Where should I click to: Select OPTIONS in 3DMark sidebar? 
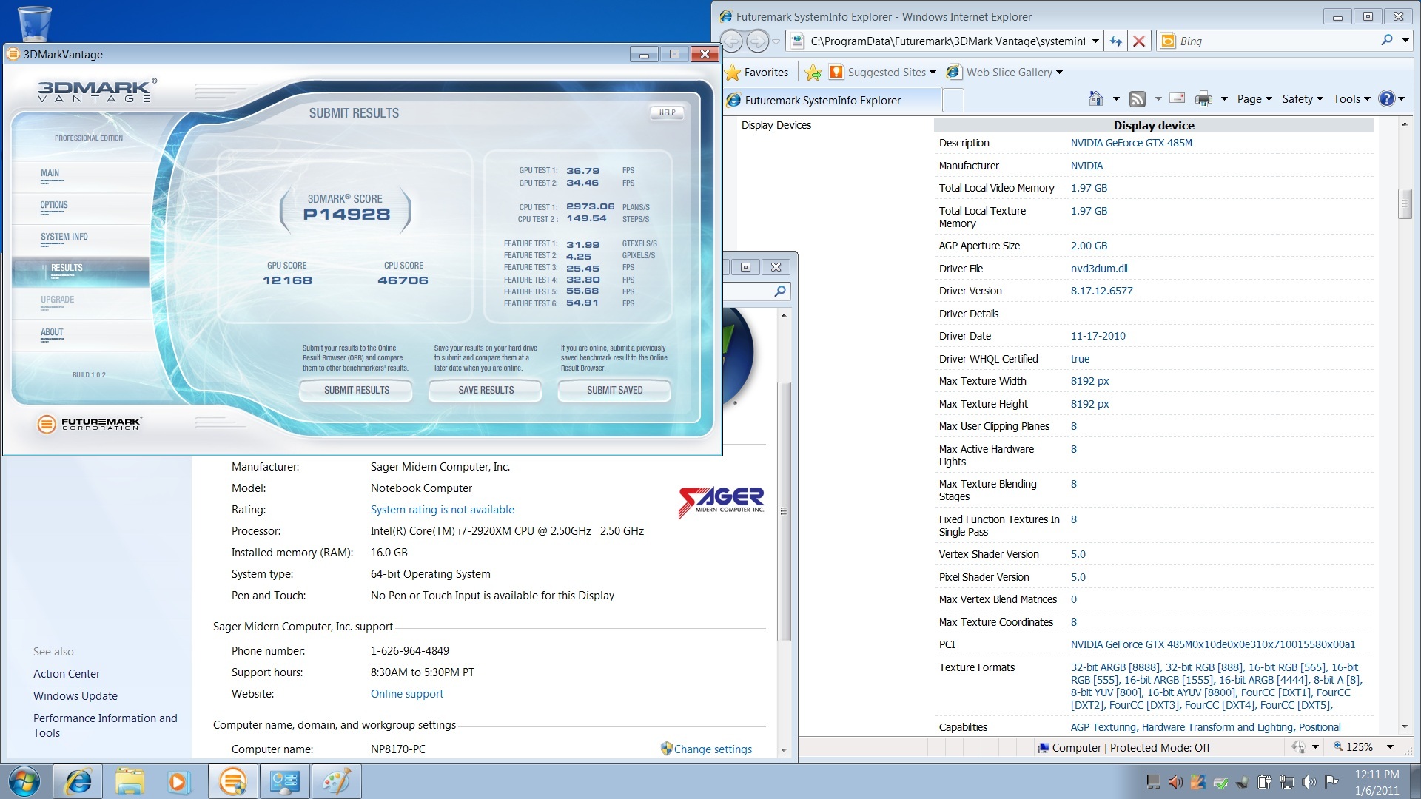click(x=54, y=206)
